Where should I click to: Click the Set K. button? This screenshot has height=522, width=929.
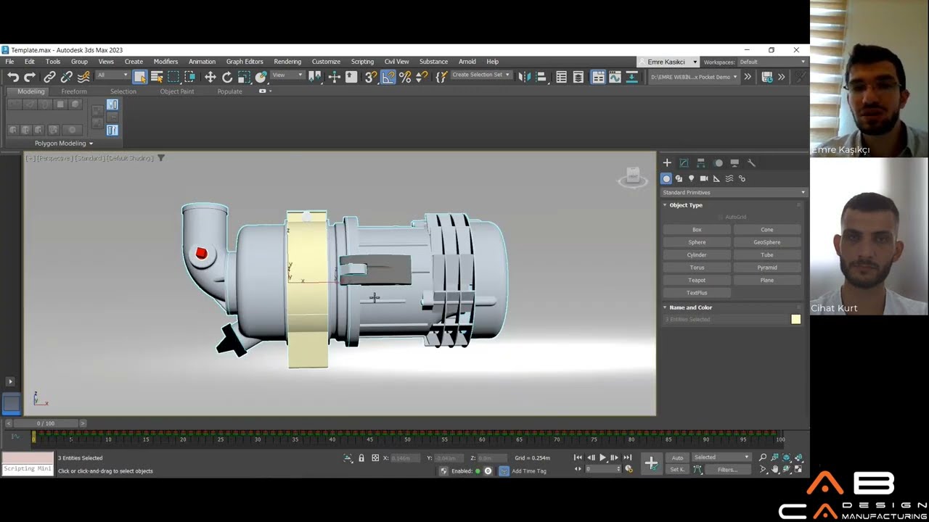tap(677, 470)
